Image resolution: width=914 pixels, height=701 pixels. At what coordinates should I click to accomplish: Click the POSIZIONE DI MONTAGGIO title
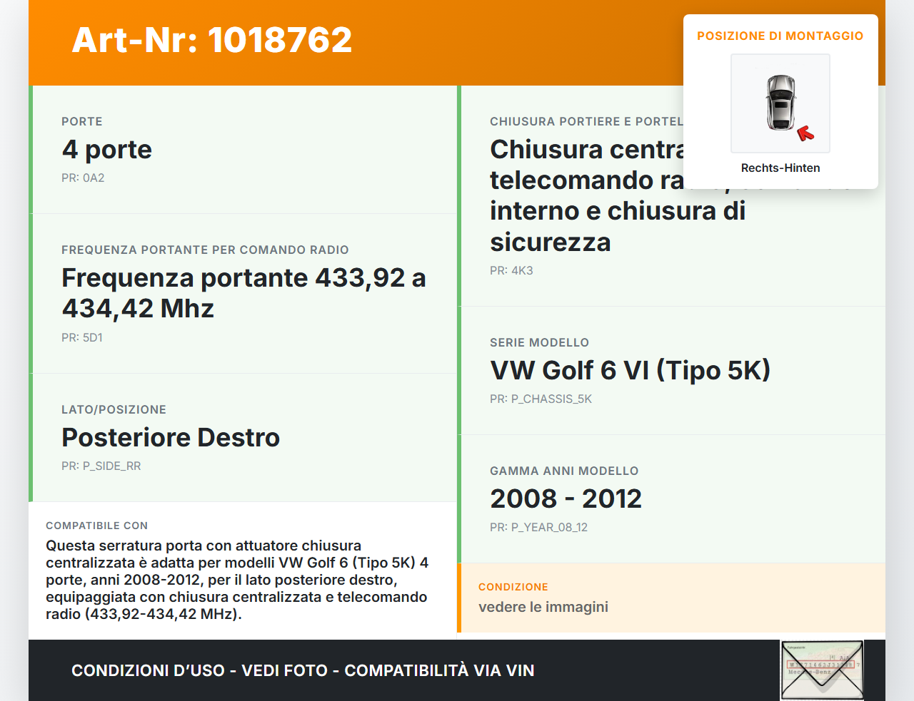pyautogui.click(x=780, y=36)
